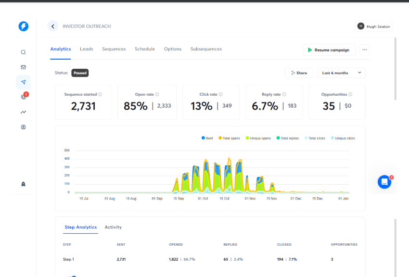
Task: Click the Instantly lightning bolt logo
Action: coord(23,26)
